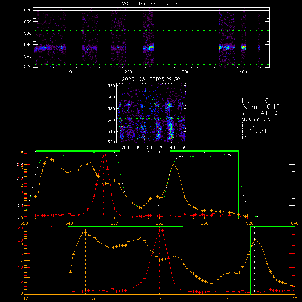Click y-axis label 600 on top image
This screenshot has height=302, width=302.
pyautogui.click(x=28, y=21)
